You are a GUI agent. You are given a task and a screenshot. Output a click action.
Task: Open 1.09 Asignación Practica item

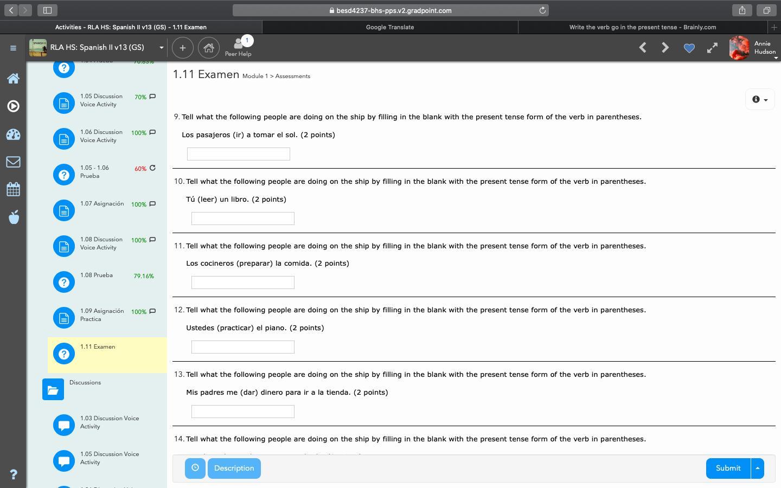coord(107,318)
